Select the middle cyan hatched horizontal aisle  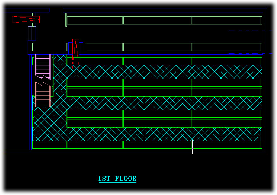(164, 103)
